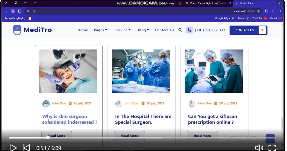Click the video progress slider handle
This screenshot has height=151, width=287.
click(x=48, y=138)
